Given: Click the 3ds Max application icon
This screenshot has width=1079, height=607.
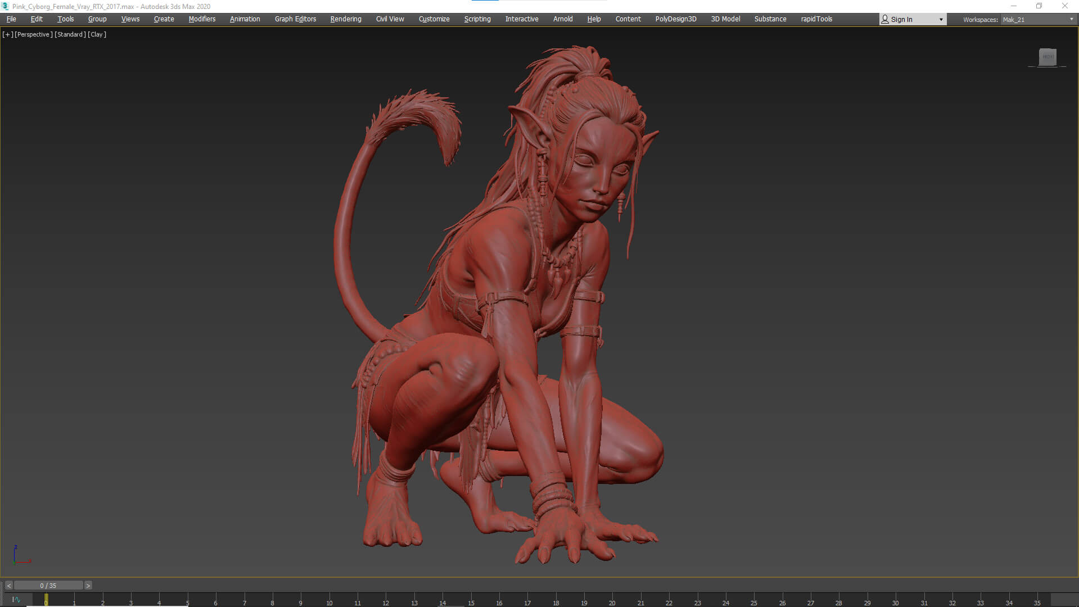Looking at the screenshot, I should 5,6.
